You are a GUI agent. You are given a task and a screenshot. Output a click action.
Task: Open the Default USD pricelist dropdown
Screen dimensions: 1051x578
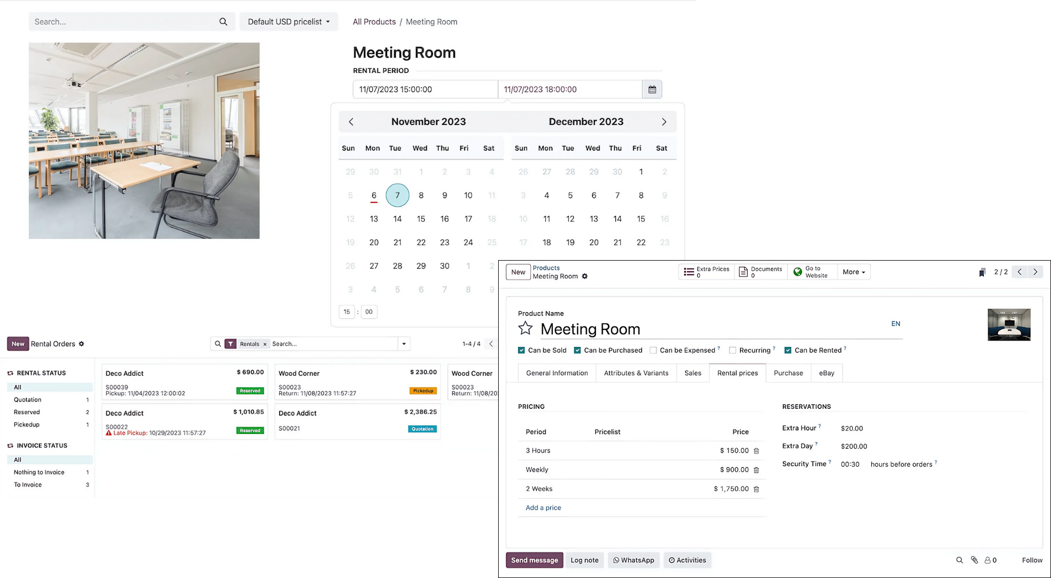coord(288,22)
